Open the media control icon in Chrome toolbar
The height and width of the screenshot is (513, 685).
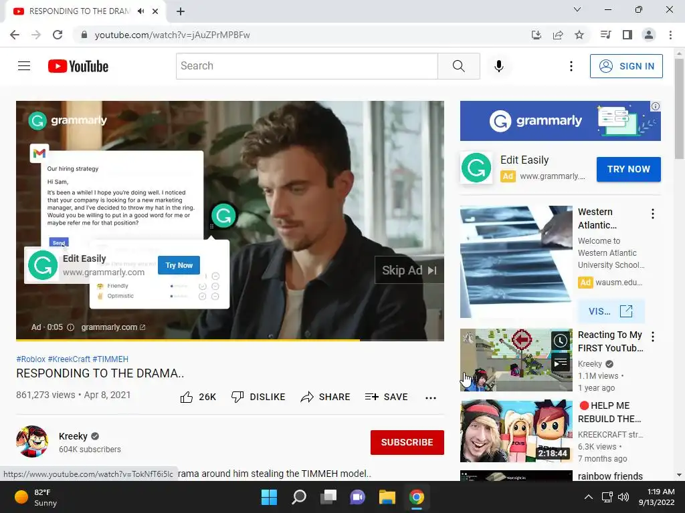pyautogui.click(x=605, y=35)
